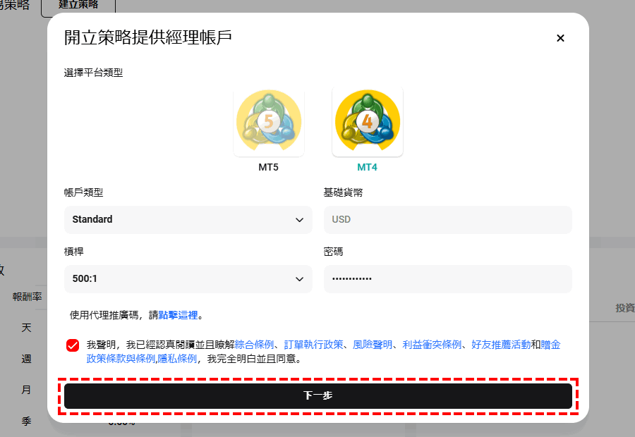This screenshot has width=635, height=437.
Task: Select the MT5 platform icon
Action: (269, 121)
